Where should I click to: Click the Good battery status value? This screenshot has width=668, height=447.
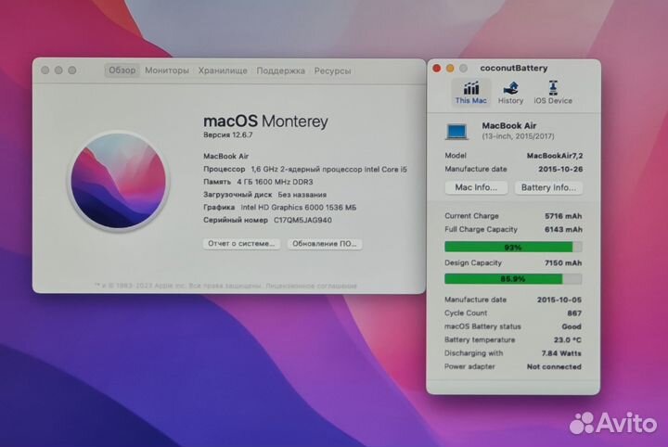click(572, 326)
